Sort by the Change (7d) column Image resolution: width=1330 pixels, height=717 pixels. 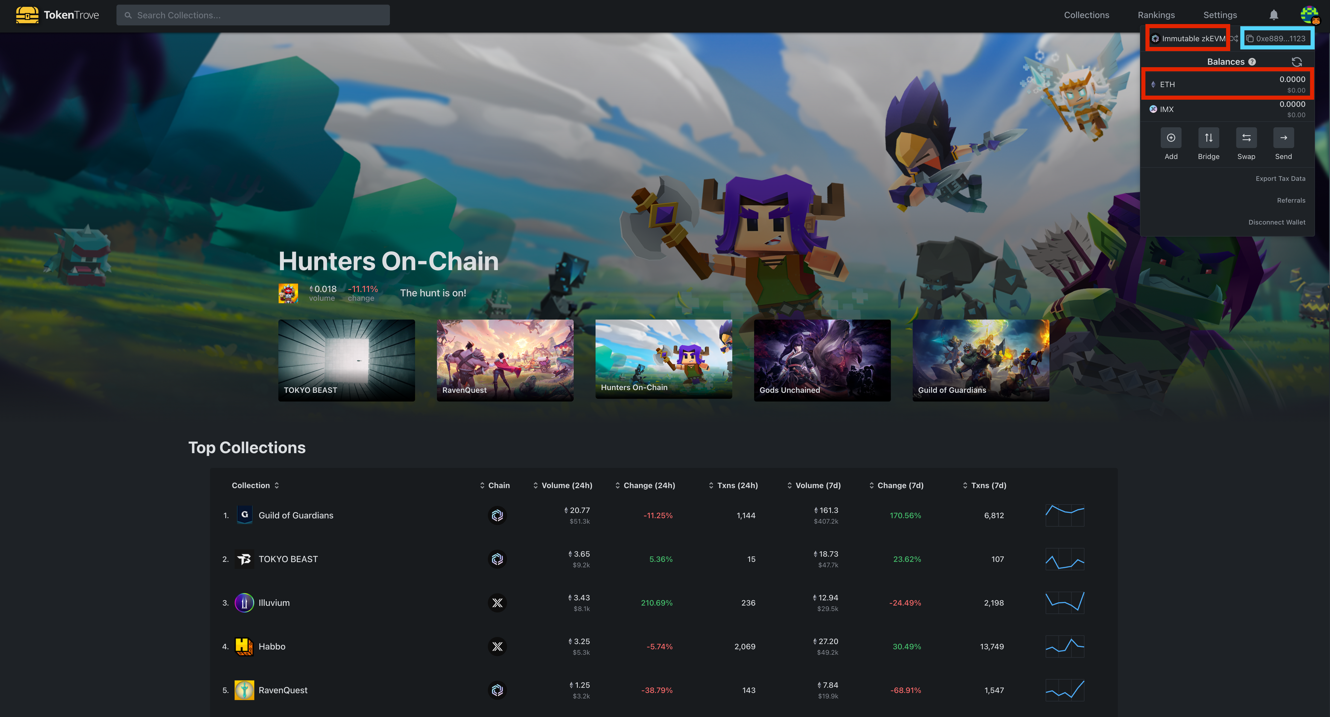[896, 485]
